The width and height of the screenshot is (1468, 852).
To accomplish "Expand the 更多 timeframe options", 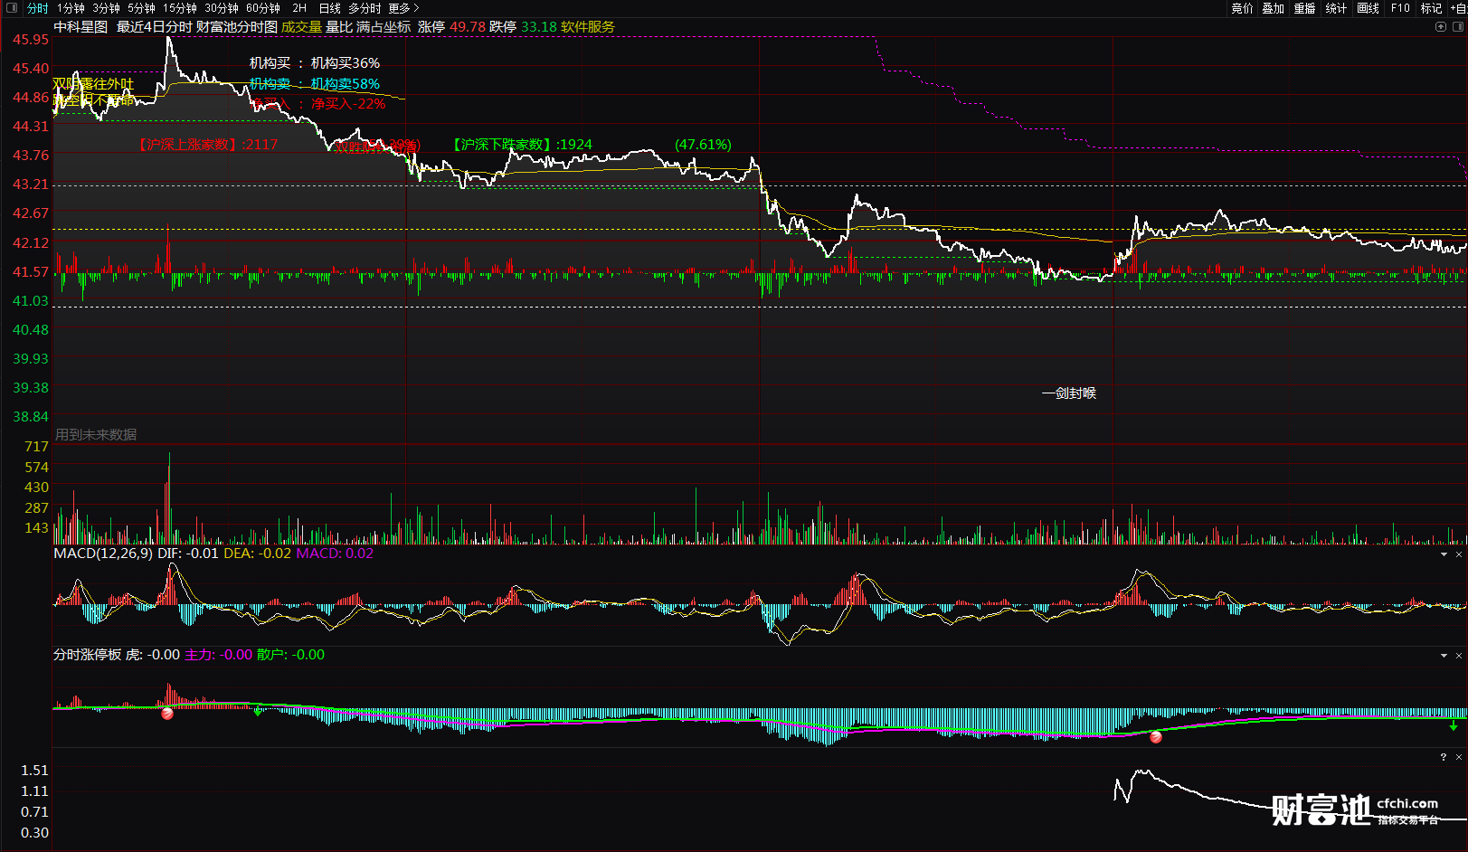I will [x=403, y=8].
